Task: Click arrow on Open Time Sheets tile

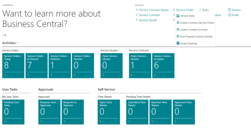Action: click(x=100, y=122)
